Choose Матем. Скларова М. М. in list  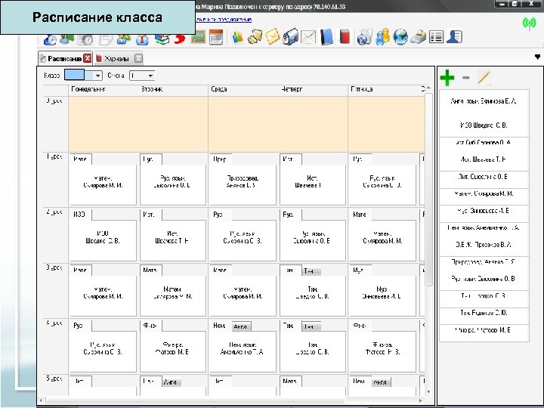click(x=484, y=193)
